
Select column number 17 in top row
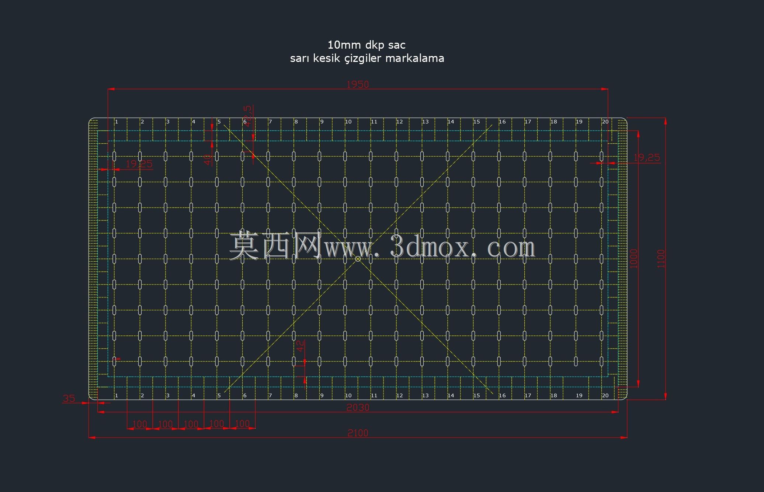pyautogui.click(x=528, y=122)
